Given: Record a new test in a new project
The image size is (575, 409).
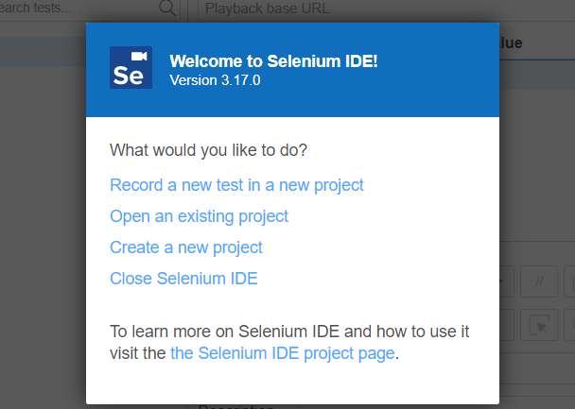Looking at the screenshot, I should [x=236, y=185].
